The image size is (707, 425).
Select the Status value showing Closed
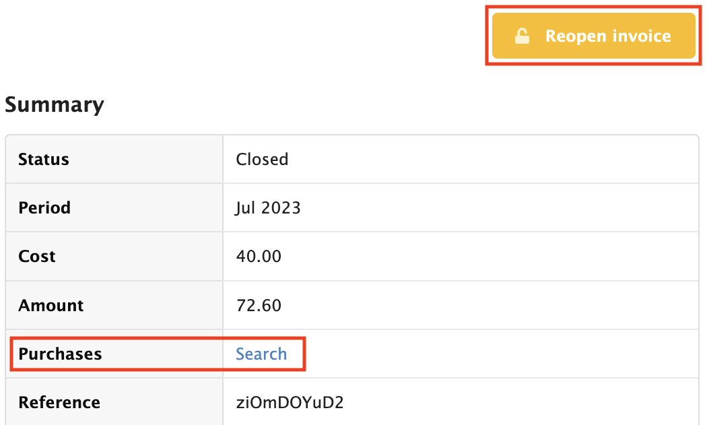pyautogui.click(x=262, y=159)
